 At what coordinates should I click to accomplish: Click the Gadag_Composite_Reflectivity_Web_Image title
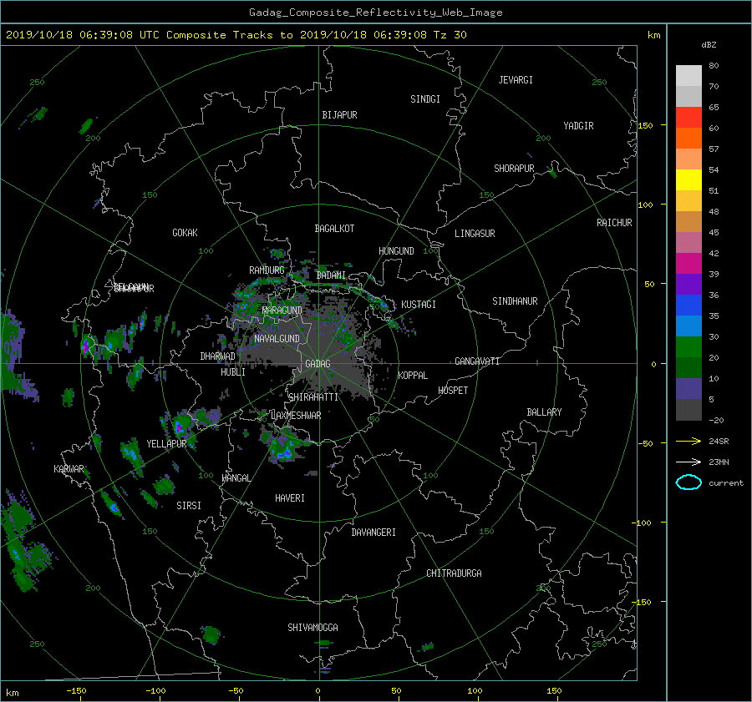(375, 13)
